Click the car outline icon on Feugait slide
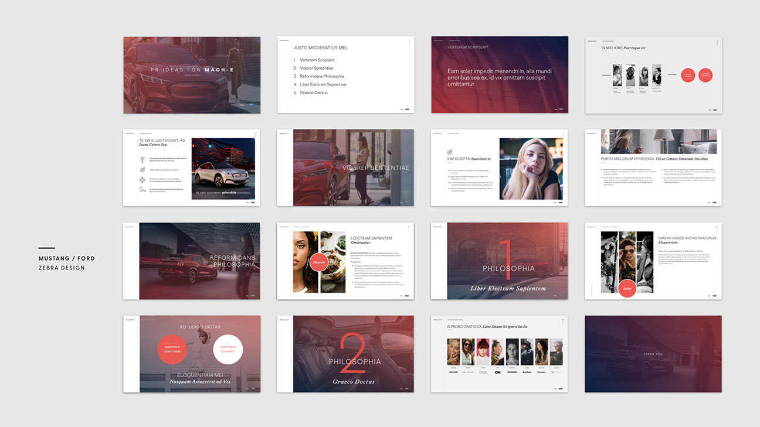 [142, 190]
